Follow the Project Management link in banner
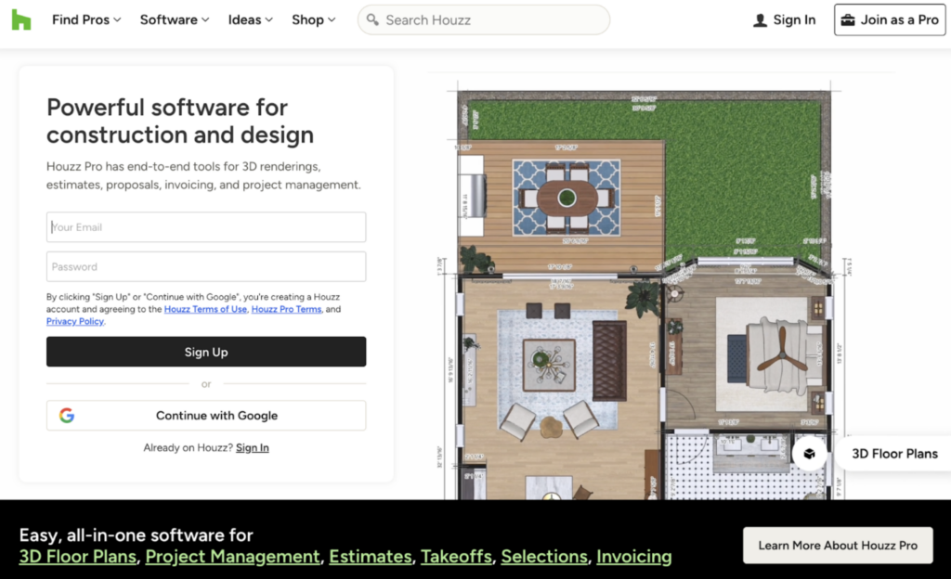Screen dimensions: 951x579 pyautogui.click(x=232, y=557)
